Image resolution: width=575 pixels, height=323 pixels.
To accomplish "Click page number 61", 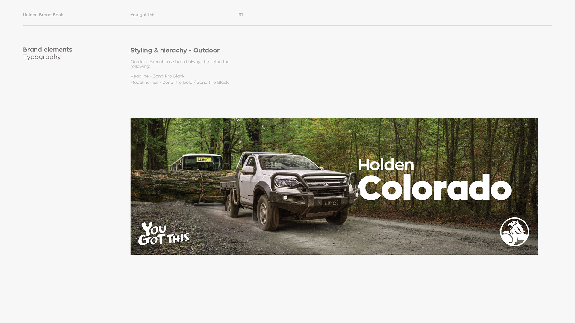I will [240, 15].
